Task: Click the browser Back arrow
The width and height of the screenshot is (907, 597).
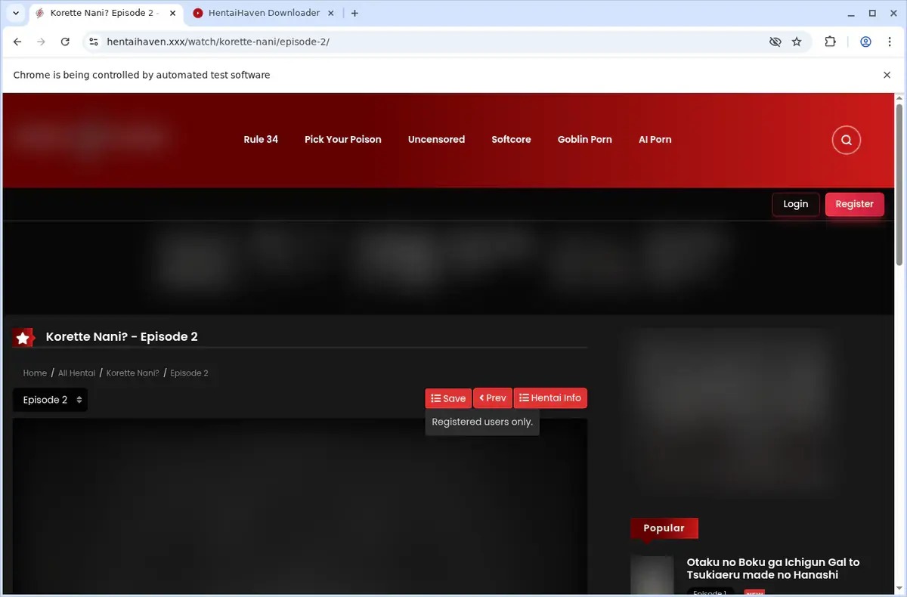Action: coord(17,42)
